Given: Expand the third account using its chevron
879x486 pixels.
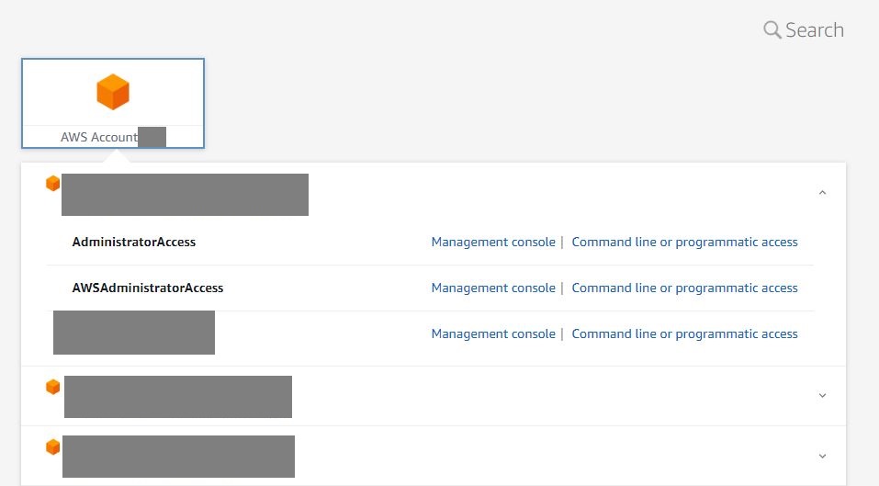Looking at the screenshot, I should tap(822, 456).
